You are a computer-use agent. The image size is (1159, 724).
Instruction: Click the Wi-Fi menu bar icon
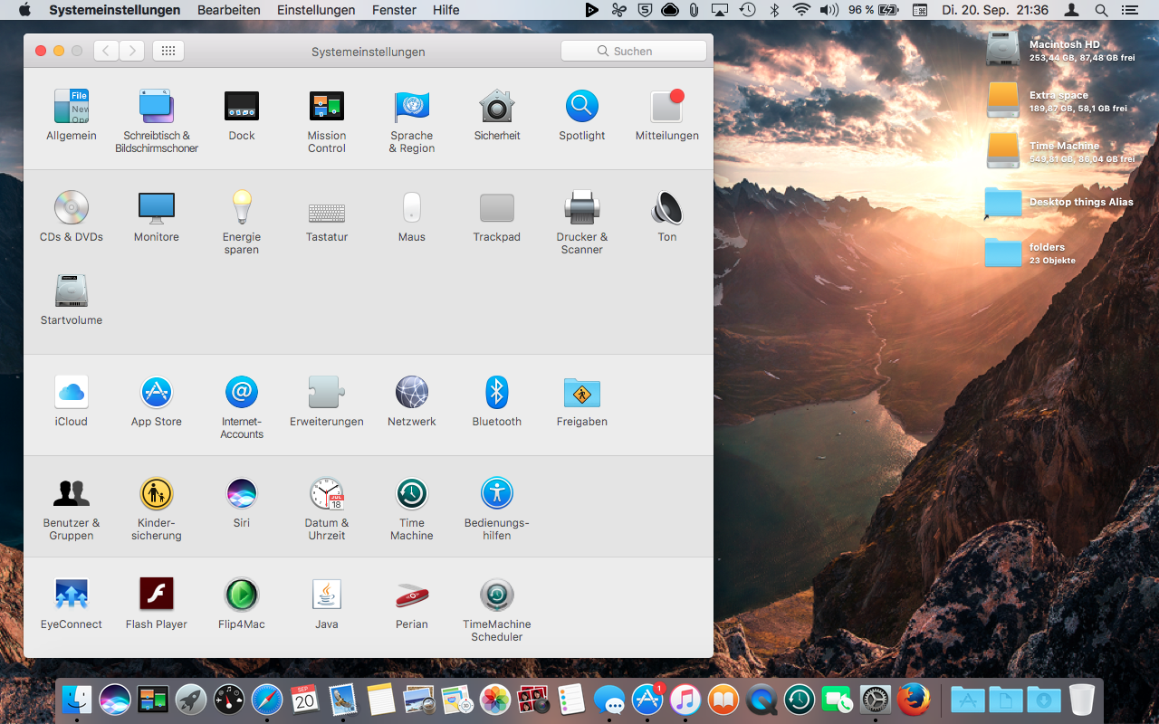point(801,10)
